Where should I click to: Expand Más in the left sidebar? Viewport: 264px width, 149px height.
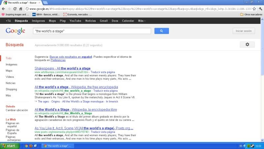point(8,95)
